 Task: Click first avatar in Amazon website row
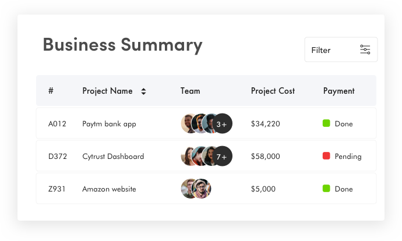(x=189, y=189)
